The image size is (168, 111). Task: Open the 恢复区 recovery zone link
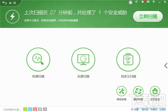[x=154, y=109]
